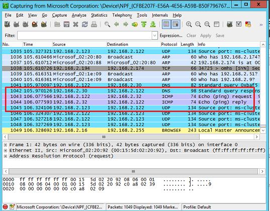Print packets icon

(94, 25)
